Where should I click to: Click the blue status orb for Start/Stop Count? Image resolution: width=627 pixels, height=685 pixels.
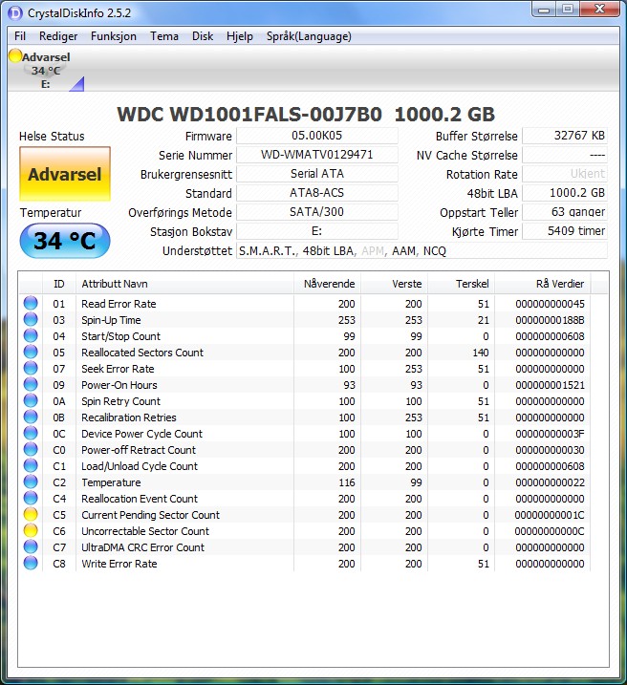point(31,336)
